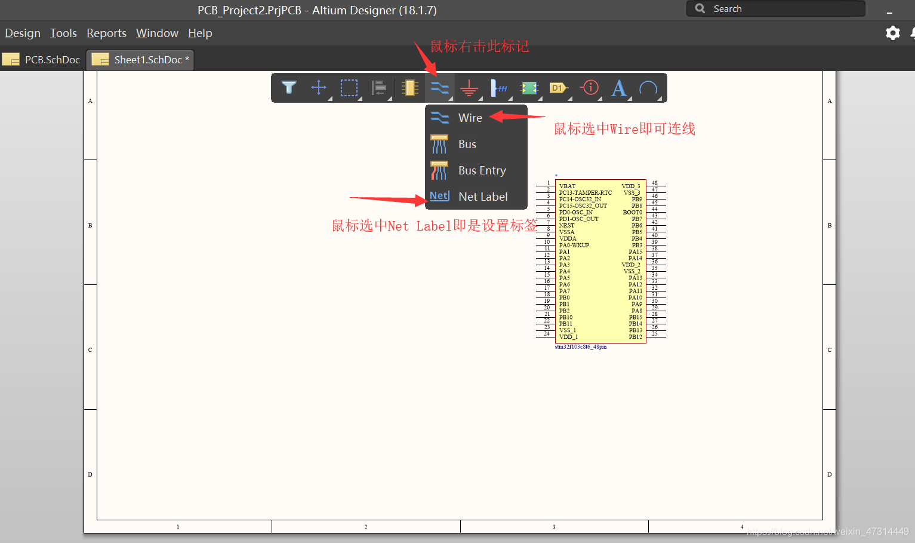Choose the dashed rectangle selection tool
The width and height of the screenshot is (915, 543).
pyautogui.click(x=349, y=88)
